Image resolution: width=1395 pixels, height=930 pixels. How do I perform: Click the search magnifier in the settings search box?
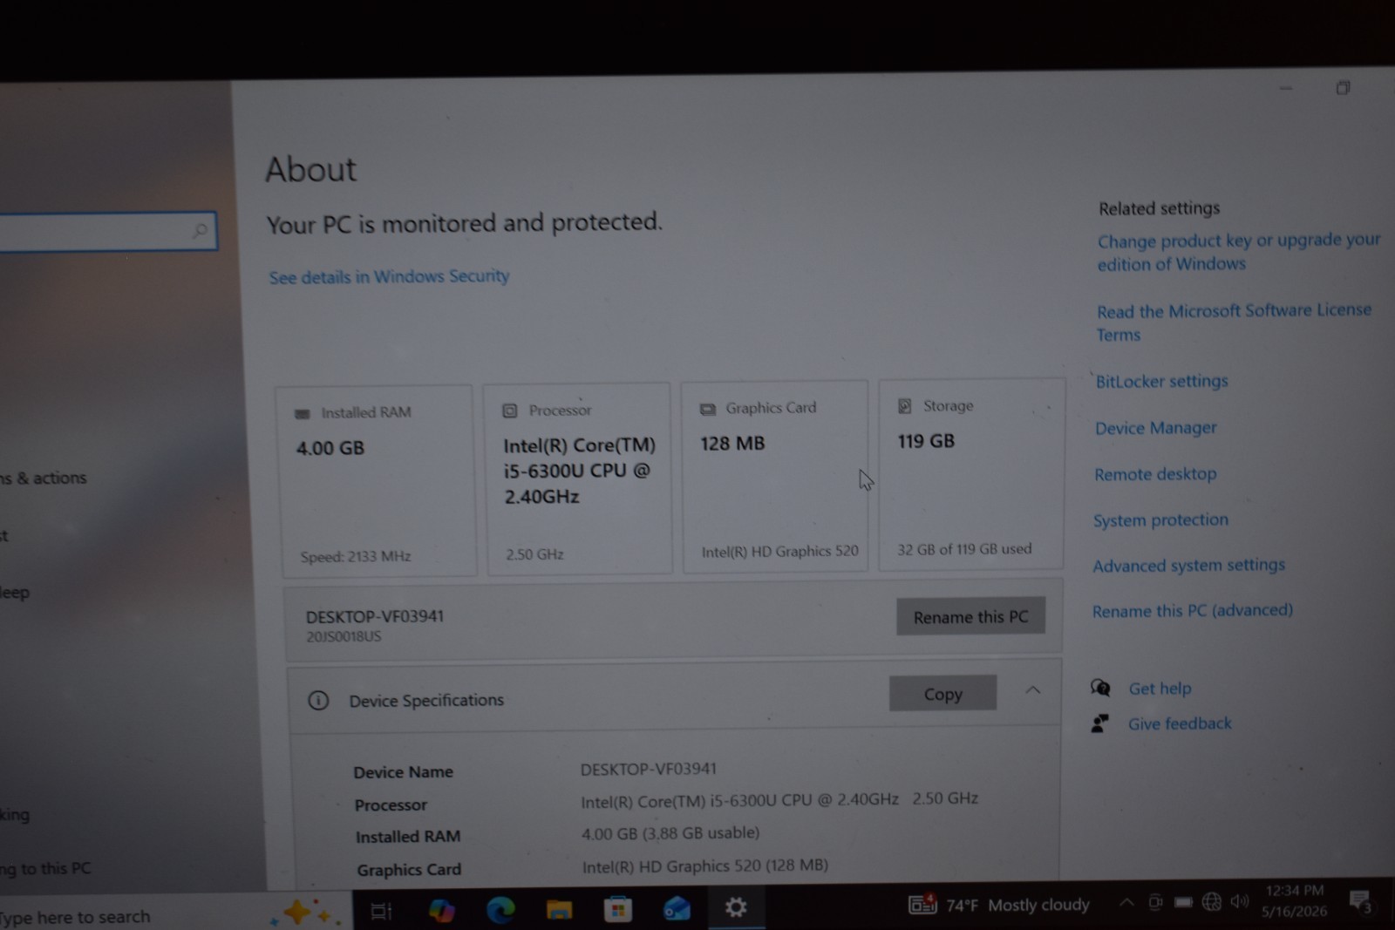click(200, 231)
